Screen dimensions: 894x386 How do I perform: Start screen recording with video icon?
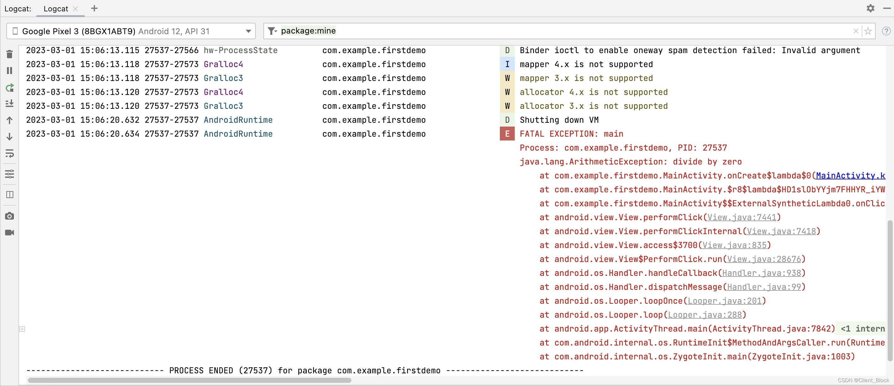[10, 232]
